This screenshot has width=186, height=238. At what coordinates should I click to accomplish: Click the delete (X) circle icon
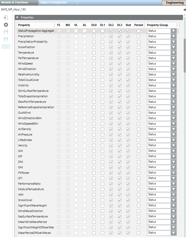point(6,25)
